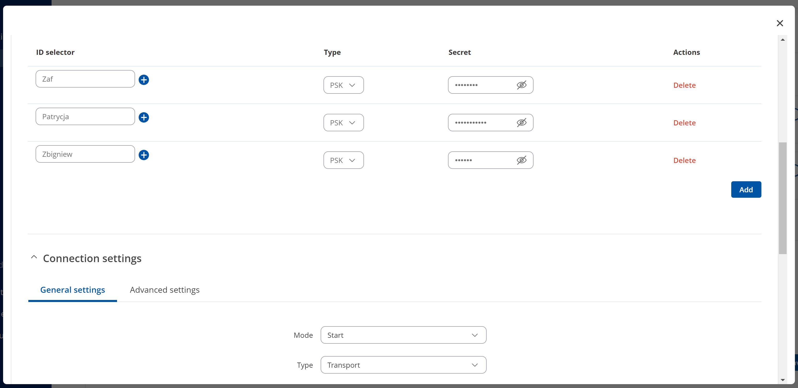Reveal the secret in the Zaf row
Image resolution: width=798 pixels, height=388 pixels.
(x=521, y=85)
